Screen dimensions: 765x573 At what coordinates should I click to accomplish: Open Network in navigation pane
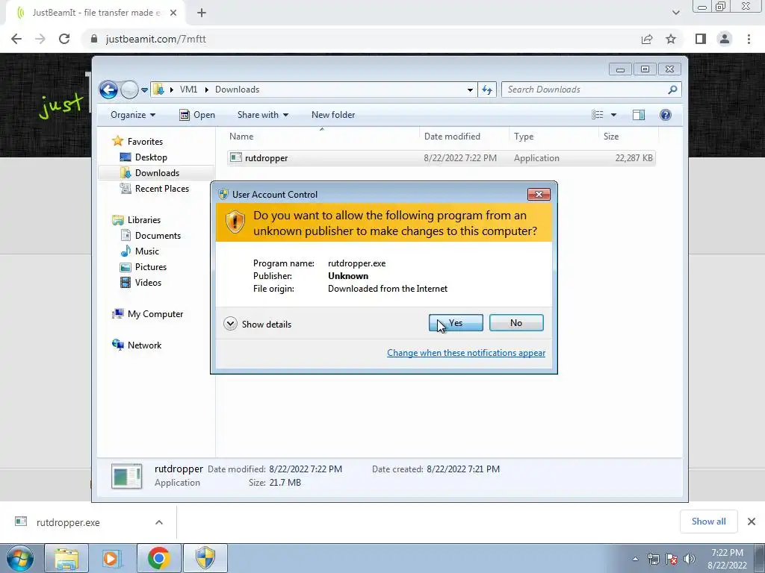coord(144,345)
